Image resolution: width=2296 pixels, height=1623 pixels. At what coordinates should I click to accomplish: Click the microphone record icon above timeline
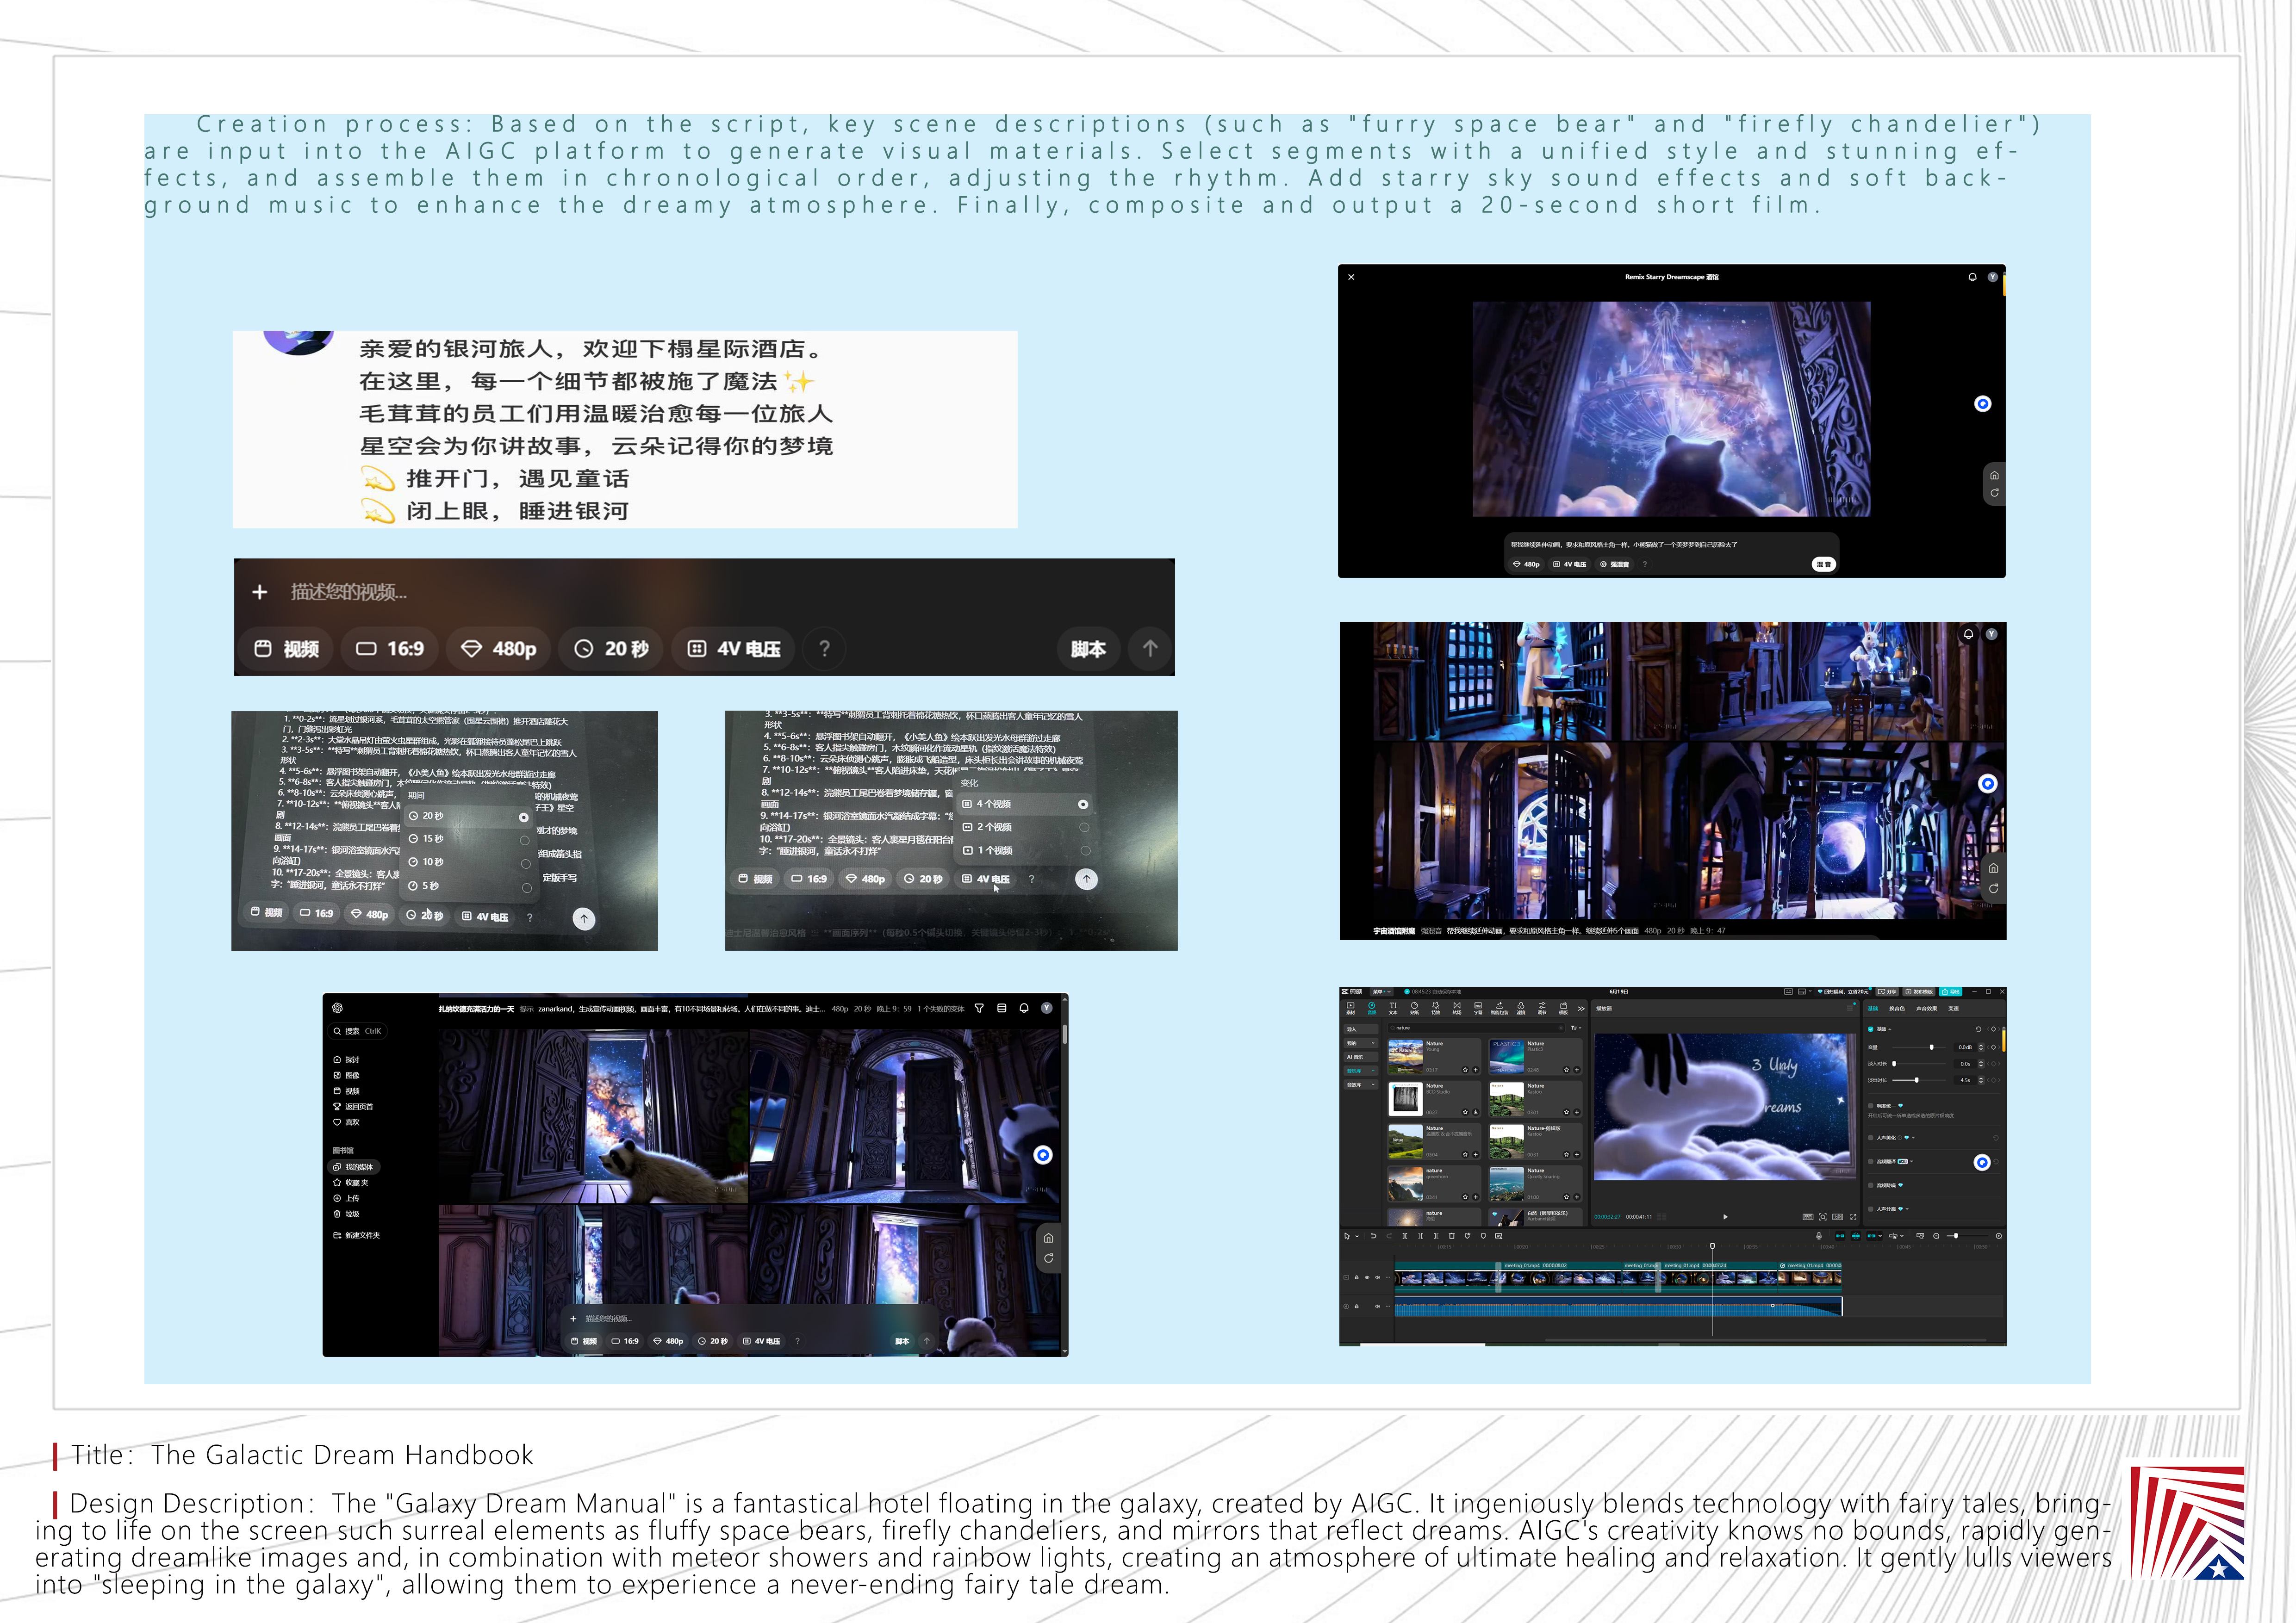tap(1819, 1236)
